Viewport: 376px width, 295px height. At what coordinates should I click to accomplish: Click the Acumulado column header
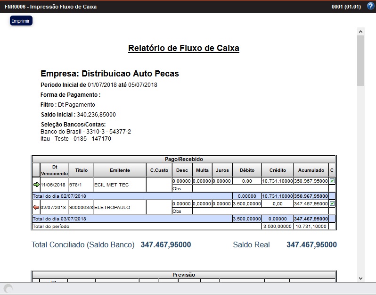point(311,170)
